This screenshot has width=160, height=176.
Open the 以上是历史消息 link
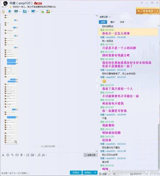48,146
